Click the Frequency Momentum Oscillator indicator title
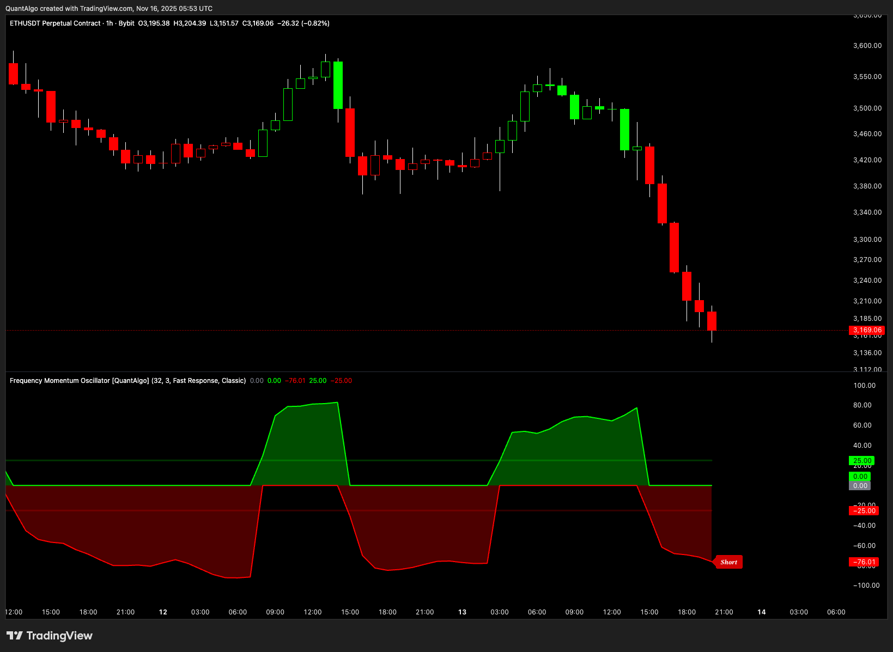Viewport: 893px width, 652px height. [x=128, y=381]
